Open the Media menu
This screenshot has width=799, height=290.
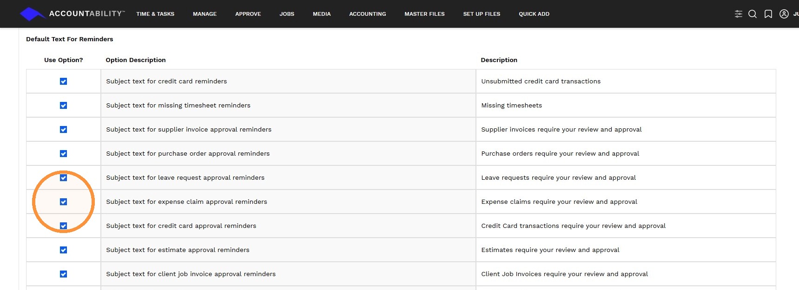click(322, 14)
